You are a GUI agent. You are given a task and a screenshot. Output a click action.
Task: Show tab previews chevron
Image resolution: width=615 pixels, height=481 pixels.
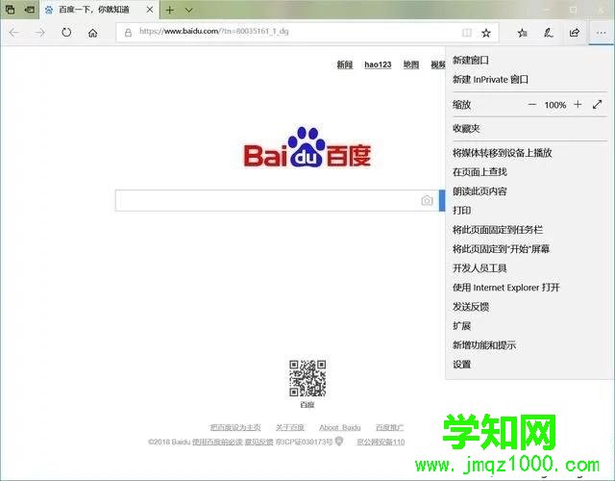pos(188,10)
